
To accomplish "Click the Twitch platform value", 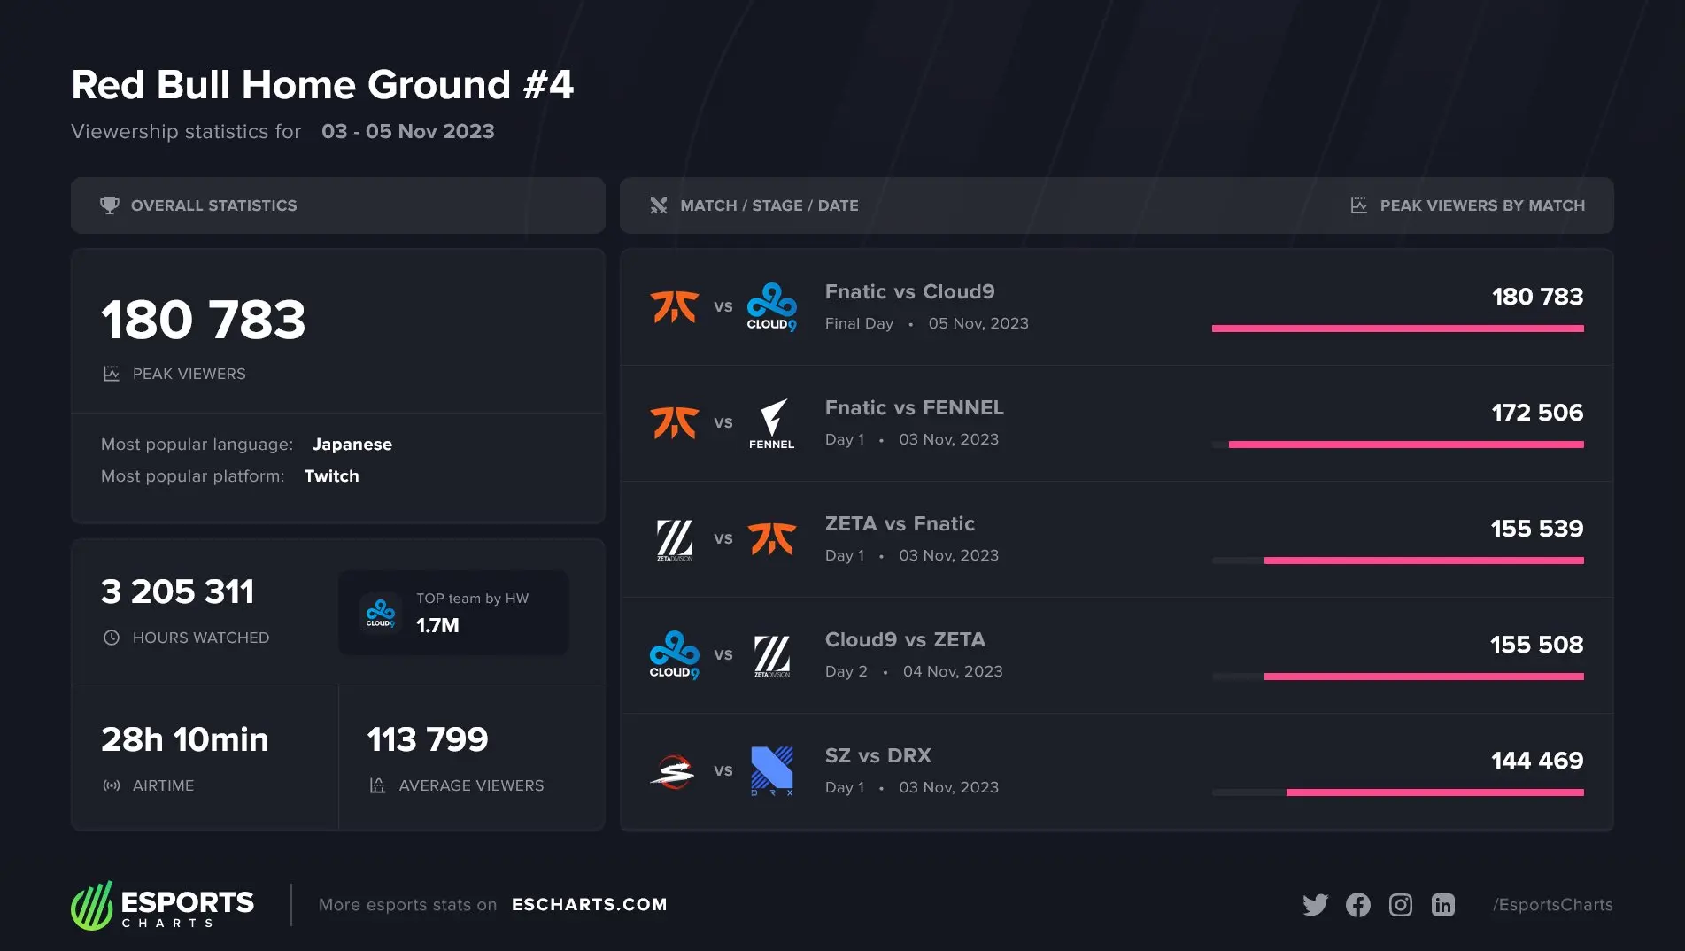I will pos(332,476).
